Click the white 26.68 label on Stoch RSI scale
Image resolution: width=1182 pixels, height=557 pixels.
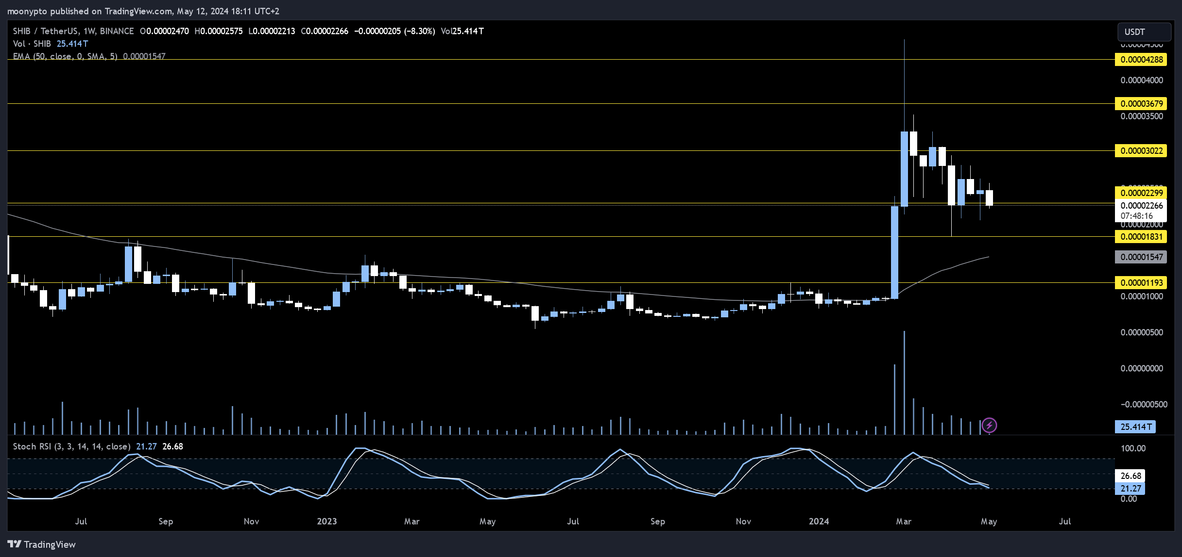click(x=1131, y=476)
